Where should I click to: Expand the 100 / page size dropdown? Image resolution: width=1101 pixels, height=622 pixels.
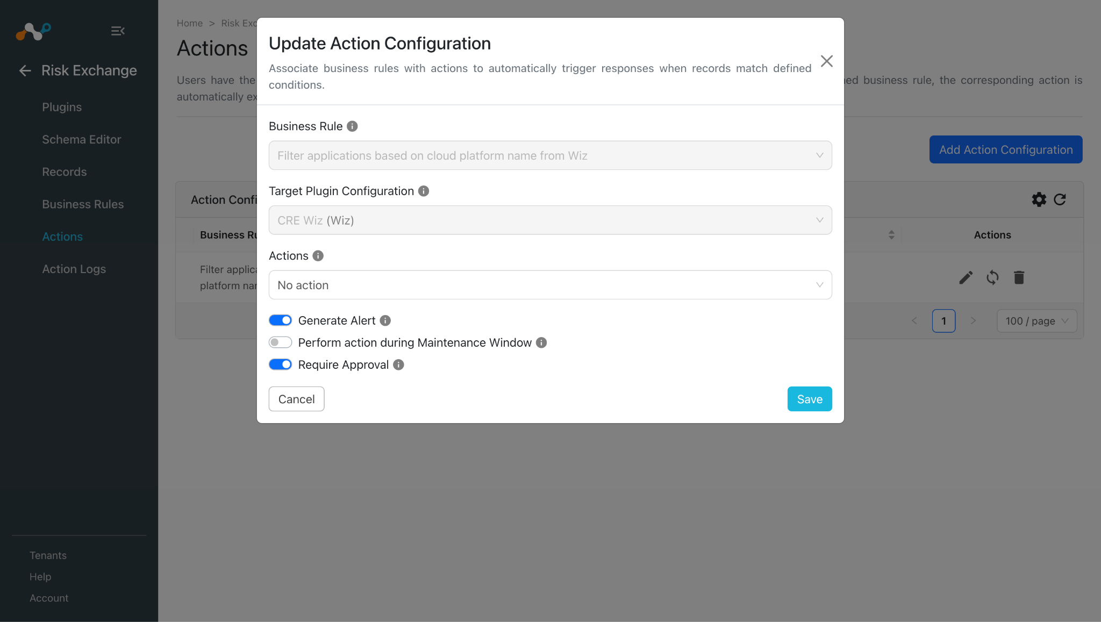coord(1036,321)
